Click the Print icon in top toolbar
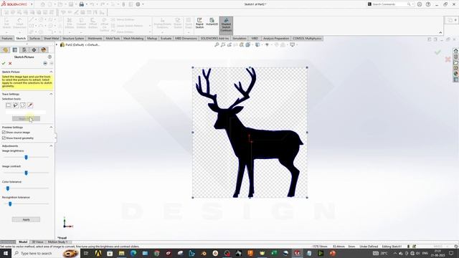Viewport: 459px width, 258px height. pyautogui.click(x=82, y=4)
